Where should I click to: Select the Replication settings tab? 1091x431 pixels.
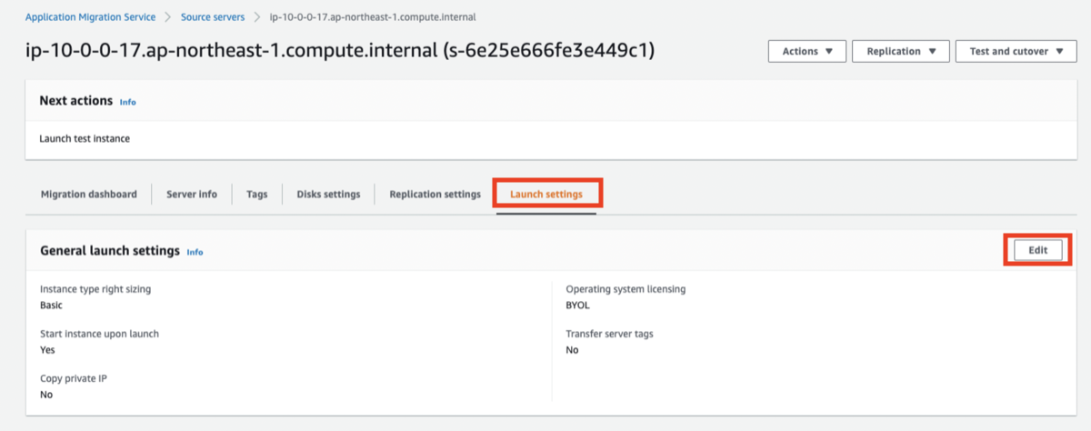[x=435, y=194]
